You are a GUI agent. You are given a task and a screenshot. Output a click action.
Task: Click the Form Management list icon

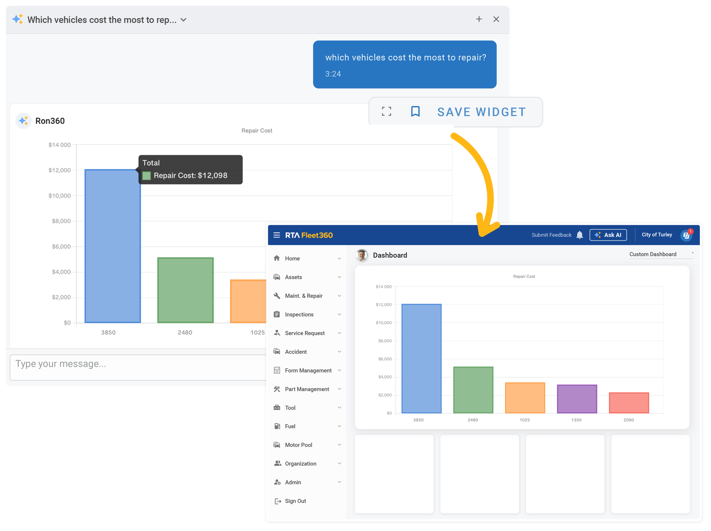(x=277, y=371)
